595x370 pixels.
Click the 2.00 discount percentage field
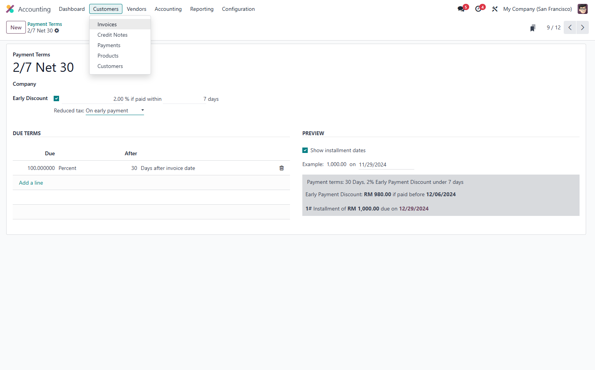pos(93,99)
